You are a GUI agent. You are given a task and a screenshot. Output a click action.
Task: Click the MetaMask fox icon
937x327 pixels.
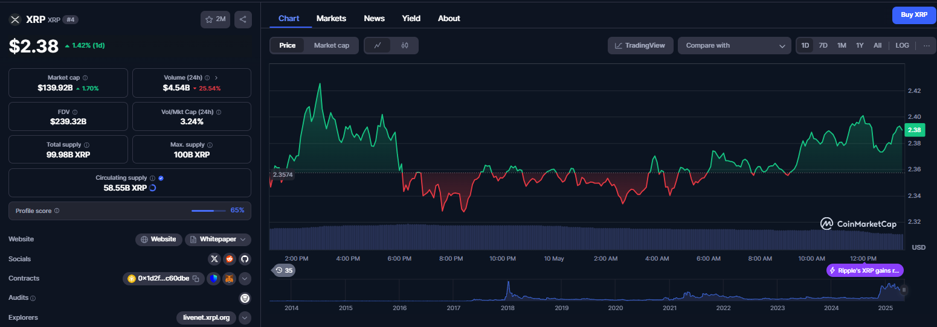tap(230, 279)
